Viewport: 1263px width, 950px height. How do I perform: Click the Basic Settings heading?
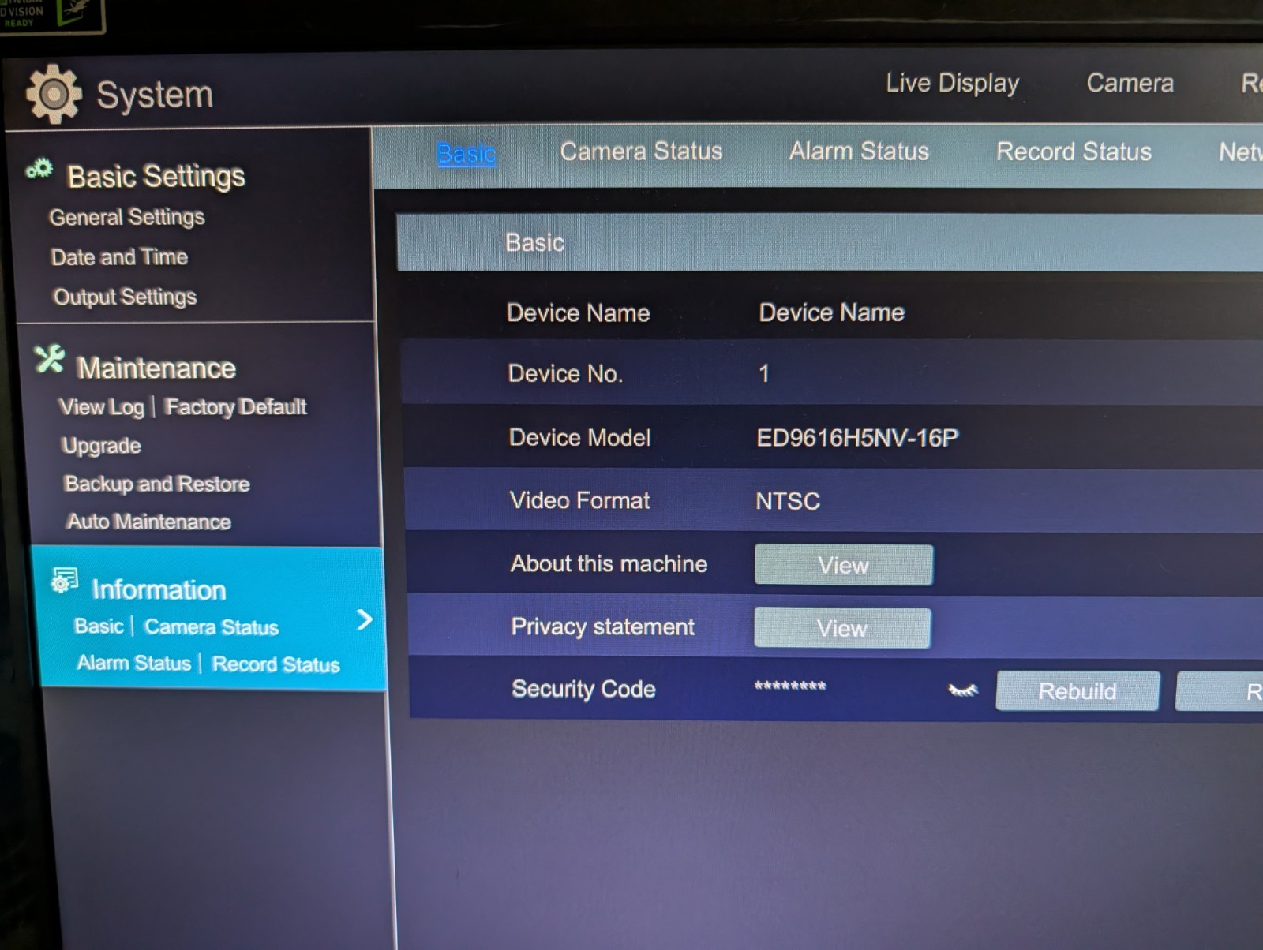click(156, 177)
